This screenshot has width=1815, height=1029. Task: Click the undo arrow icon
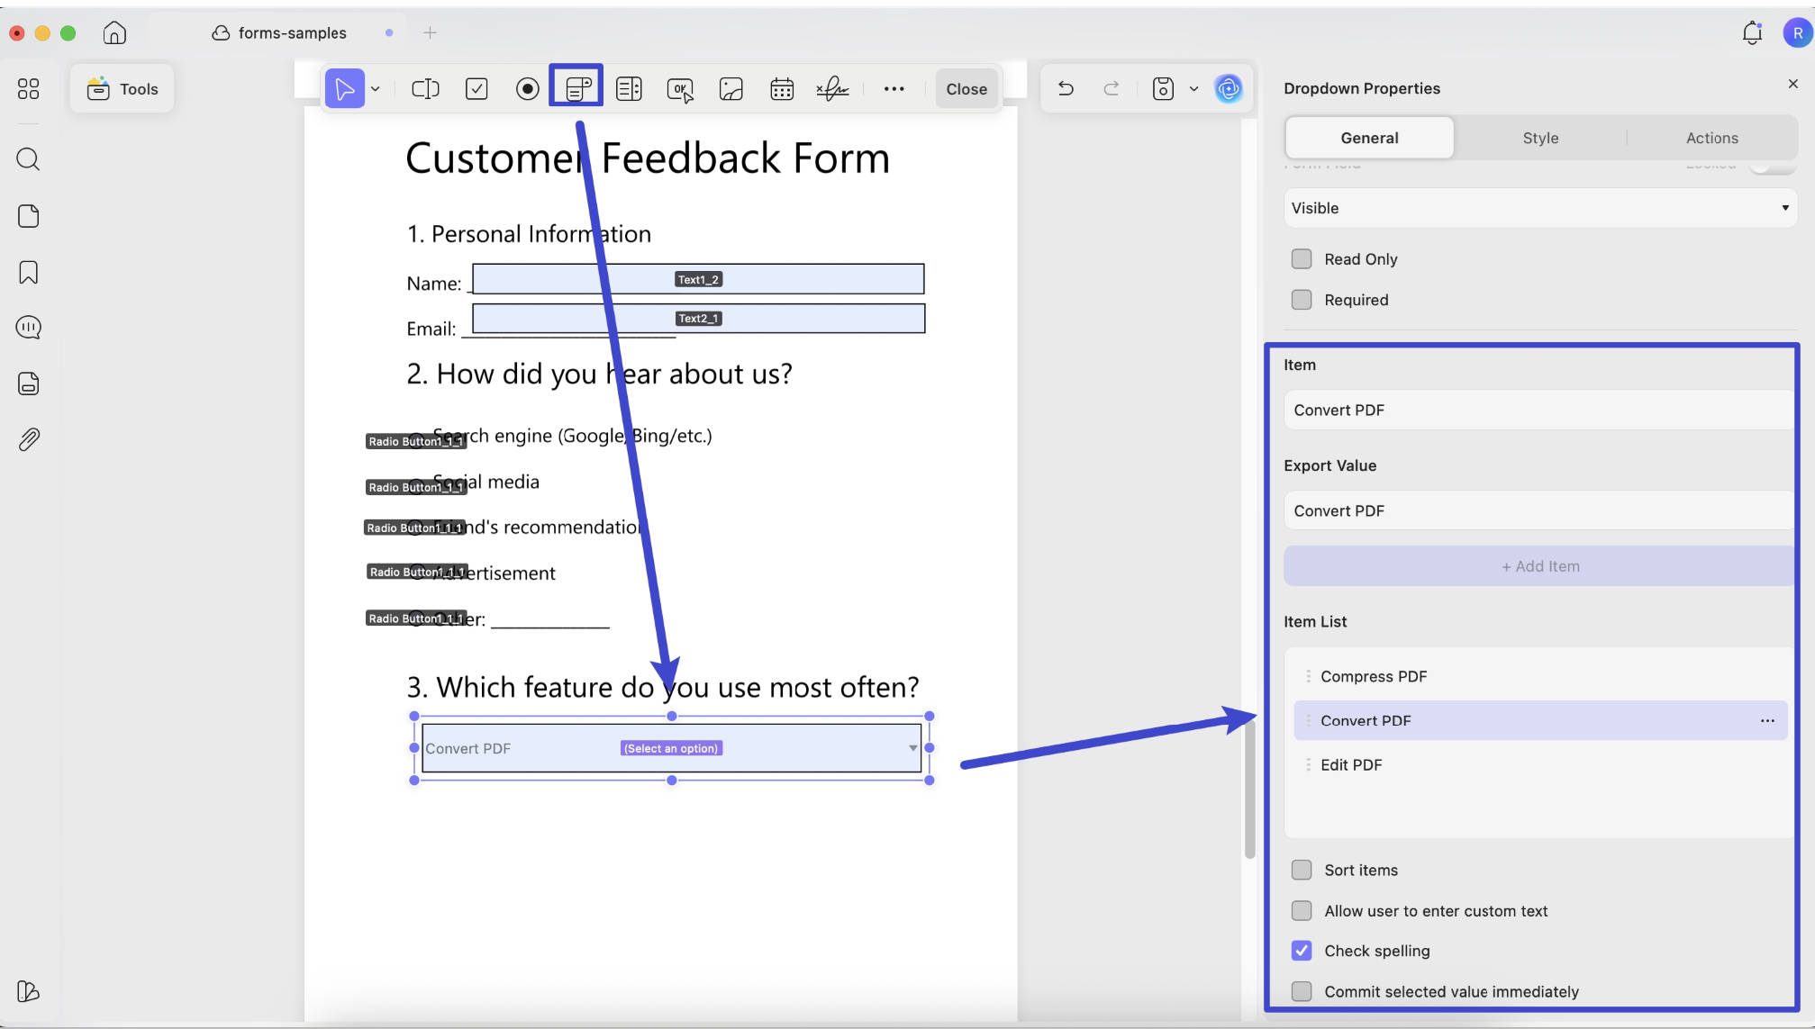pos(1066,88)
